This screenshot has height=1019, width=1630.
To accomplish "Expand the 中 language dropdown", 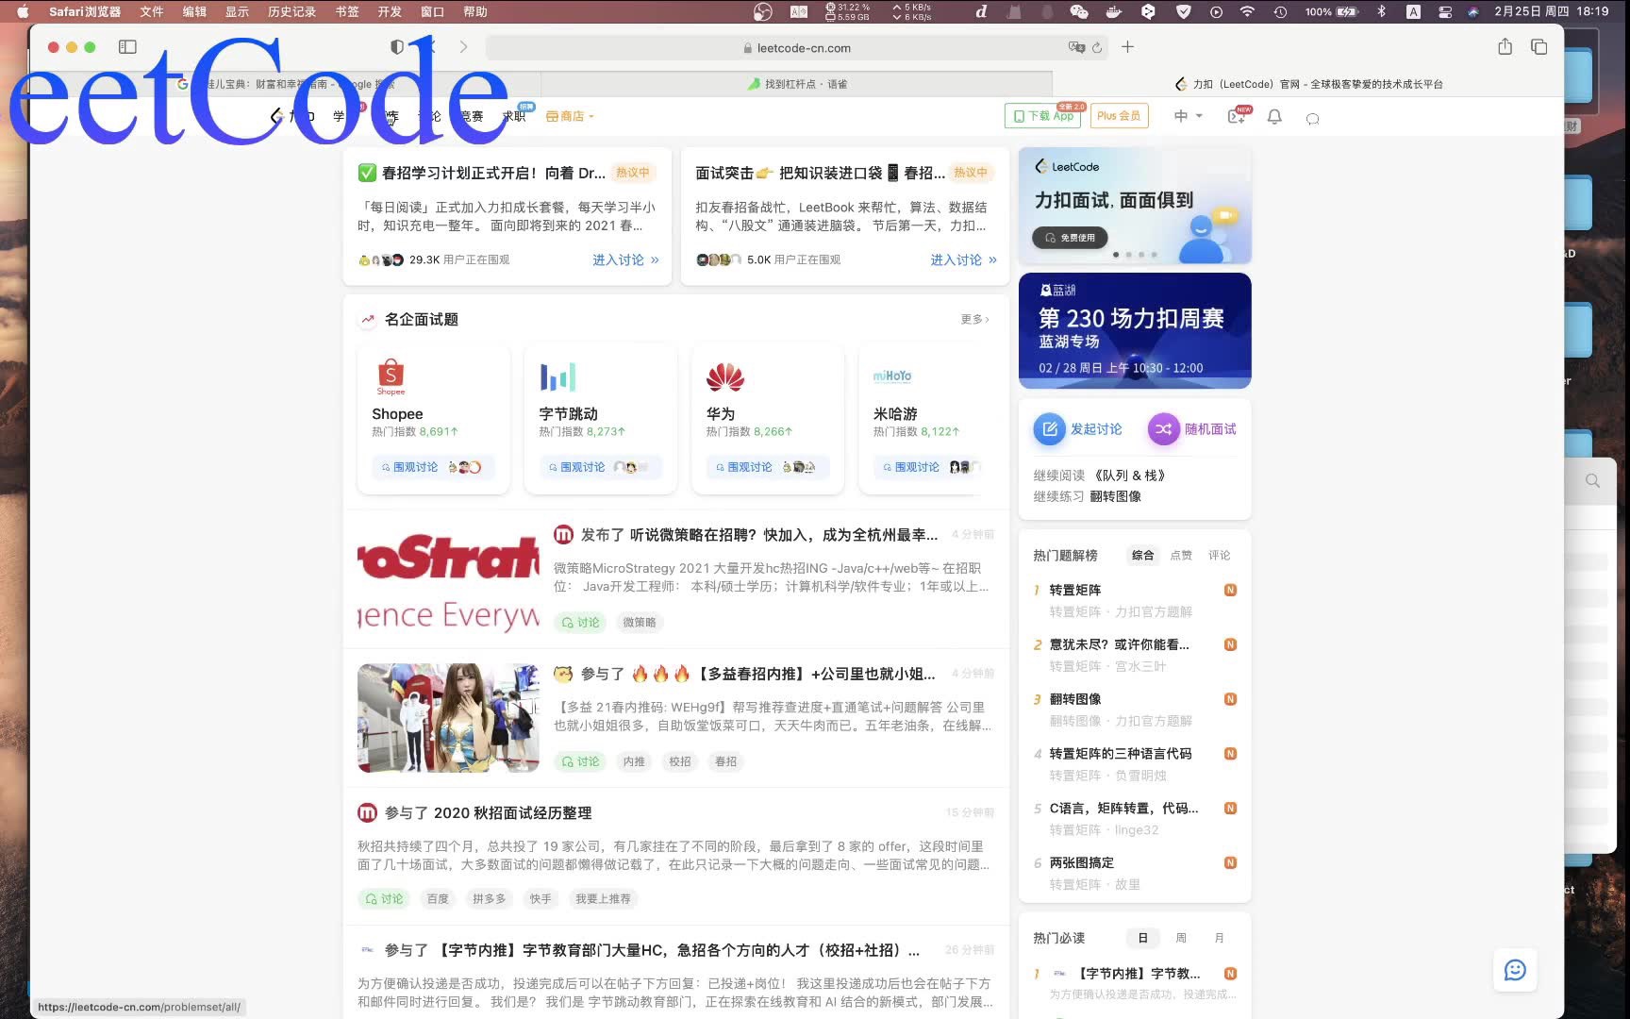I will tap(1188, 116).
